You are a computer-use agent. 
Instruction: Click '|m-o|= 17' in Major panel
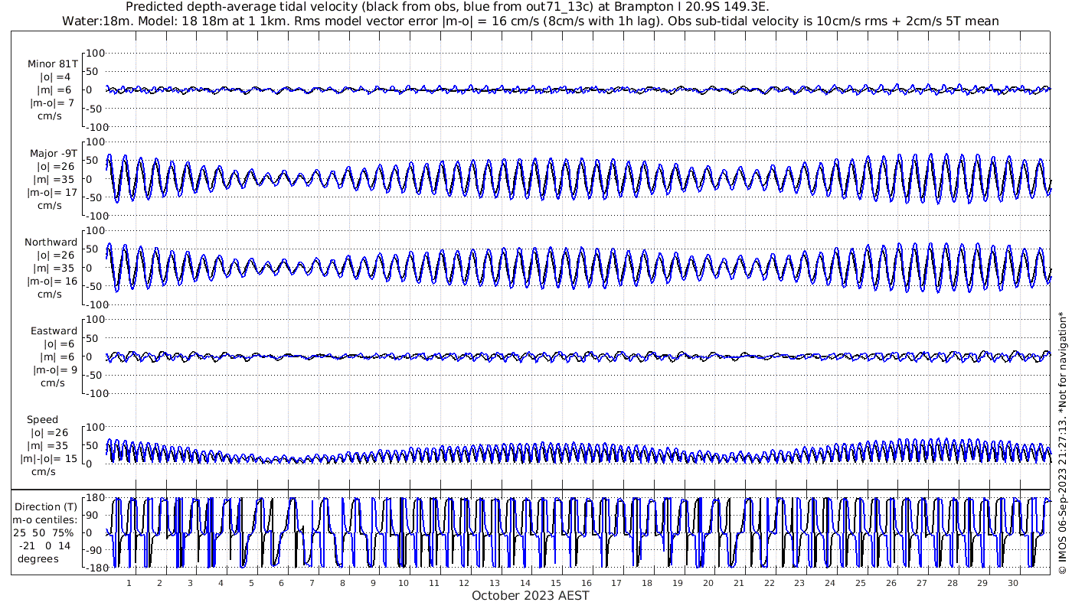point(54,192)
